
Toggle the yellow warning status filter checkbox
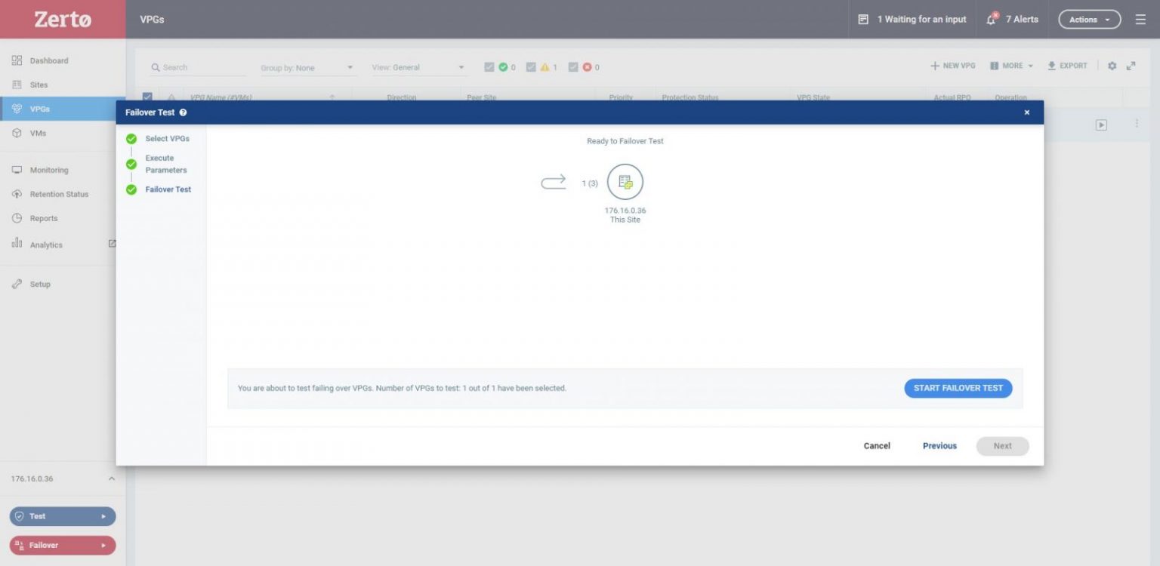pos(531,67)
